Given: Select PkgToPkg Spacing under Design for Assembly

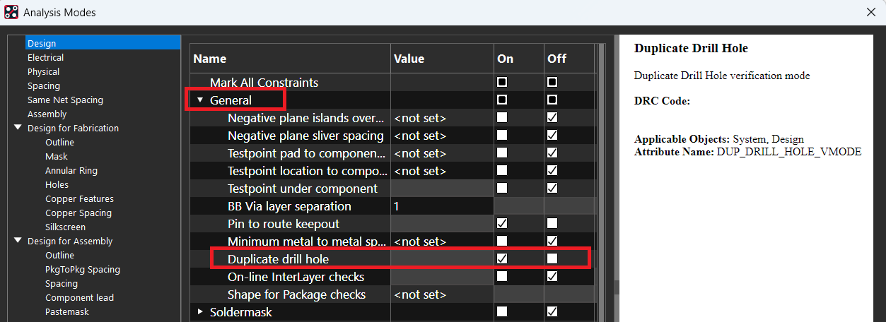Looking at the screenshot, I should click(83, 269).
